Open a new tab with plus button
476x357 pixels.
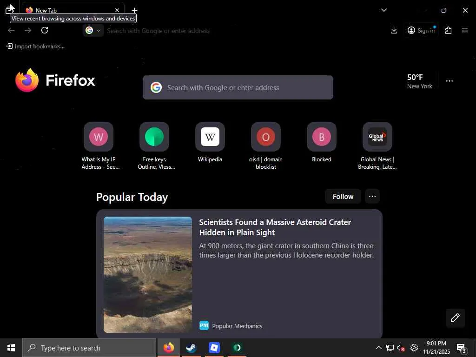pyautogui.click(x=134, y=10)
